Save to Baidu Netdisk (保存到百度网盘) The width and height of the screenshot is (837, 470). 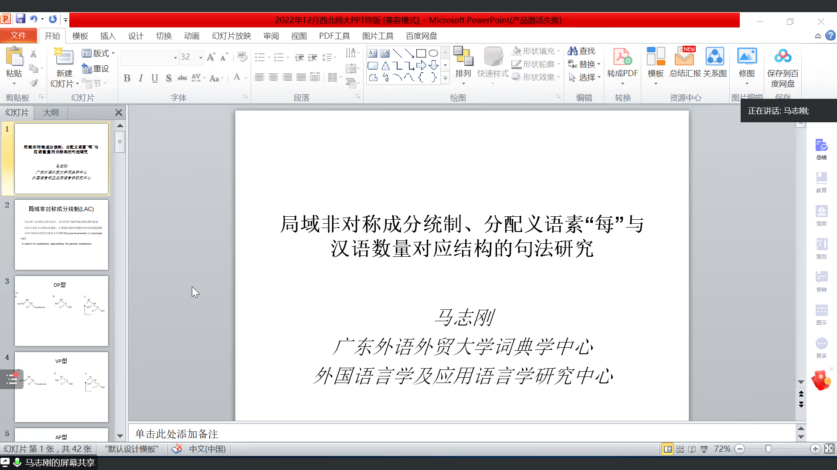pyautogui.click(x=783, y=68)
